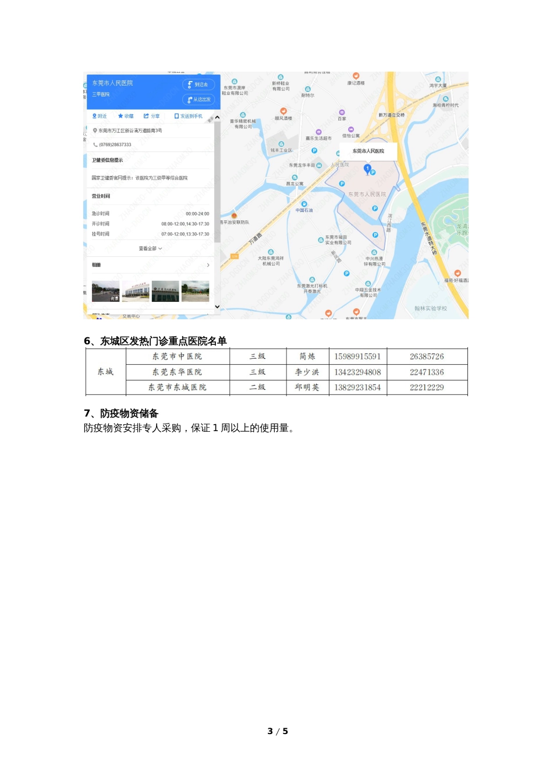
Task: Click the 东莞龙华丰田 car dealer icon
Action: point(319,165)
